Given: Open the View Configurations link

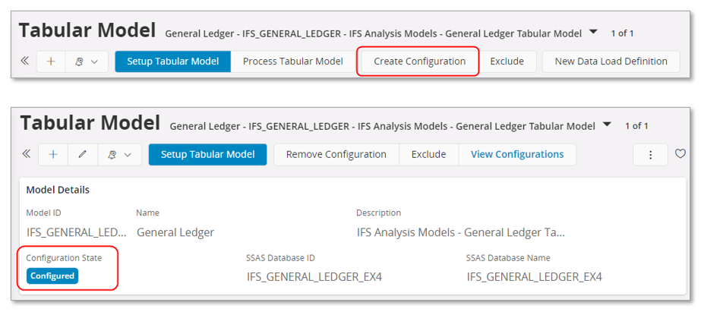Looking at the screenshot, I should pyautogui.click(x=517, y=154).
